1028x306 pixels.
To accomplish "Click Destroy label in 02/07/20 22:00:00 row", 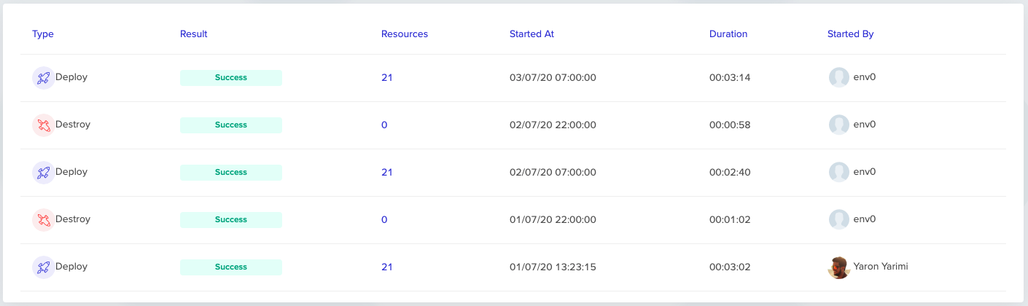I will pyautogui.click(x=73, y=125).
